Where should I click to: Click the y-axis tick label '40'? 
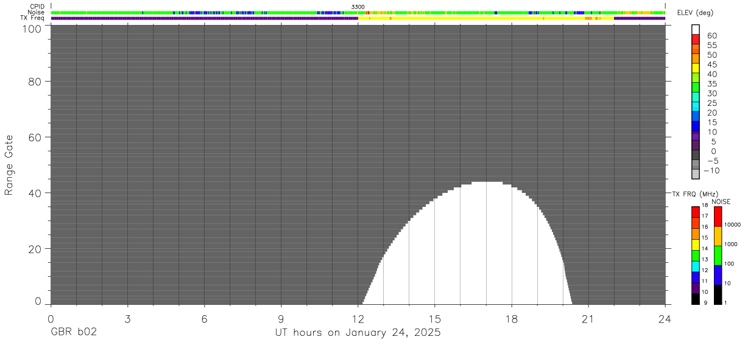(35, 193)
